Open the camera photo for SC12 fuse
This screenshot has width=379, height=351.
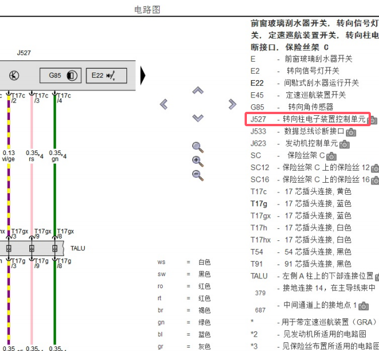click(x=375, y=168)
